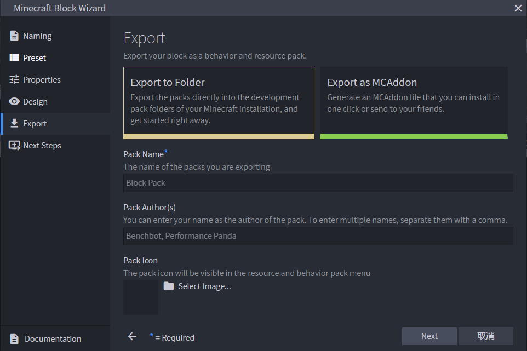Click the Documentation file icon
The image size is (527, 351).
tap(14, 338)
